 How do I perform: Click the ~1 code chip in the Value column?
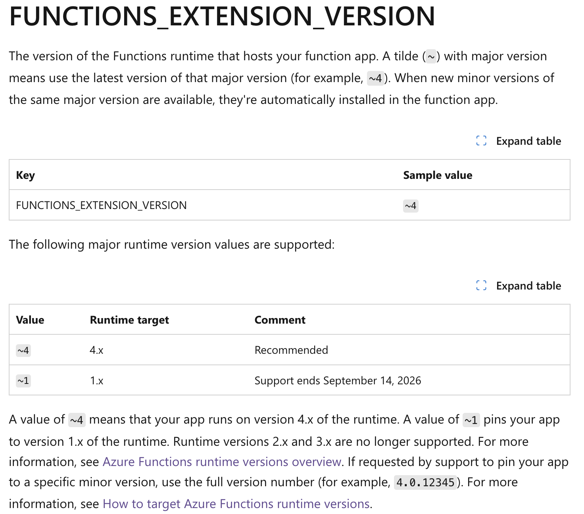pyautogui.click(x=23, y=380)
